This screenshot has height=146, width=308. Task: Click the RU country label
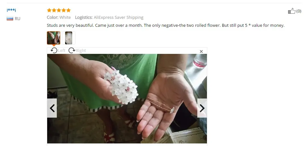pyautogui.click(x=17, y=19)
